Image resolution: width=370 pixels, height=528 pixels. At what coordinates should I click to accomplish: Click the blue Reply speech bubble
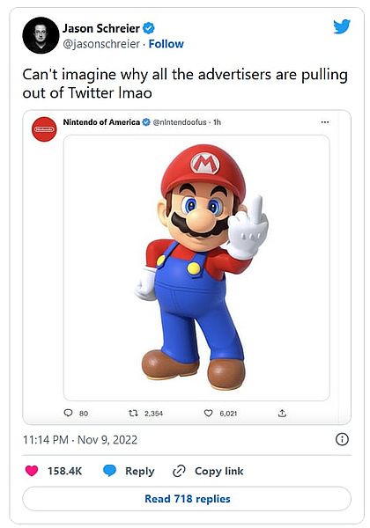[109, 471]
